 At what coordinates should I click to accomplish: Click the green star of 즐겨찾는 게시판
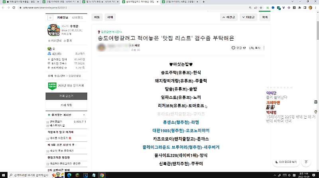coord(49,115)
